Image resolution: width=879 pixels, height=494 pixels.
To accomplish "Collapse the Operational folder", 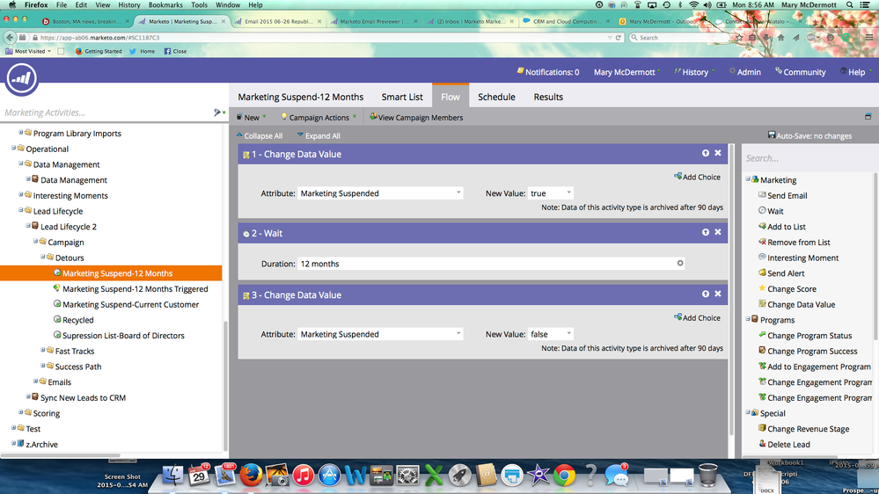I will pos(13,149).
